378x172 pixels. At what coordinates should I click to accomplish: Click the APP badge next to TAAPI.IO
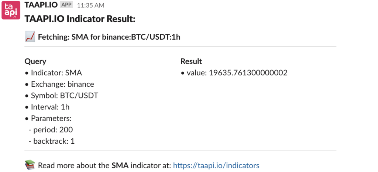[x=66, y=5]
